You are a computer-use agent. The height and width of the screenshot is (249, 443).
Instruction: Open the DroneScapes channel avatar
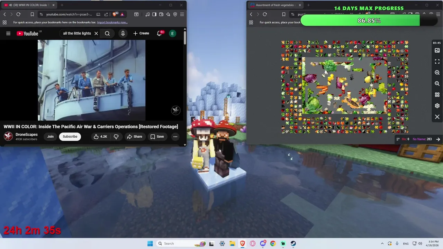[8, 136]
